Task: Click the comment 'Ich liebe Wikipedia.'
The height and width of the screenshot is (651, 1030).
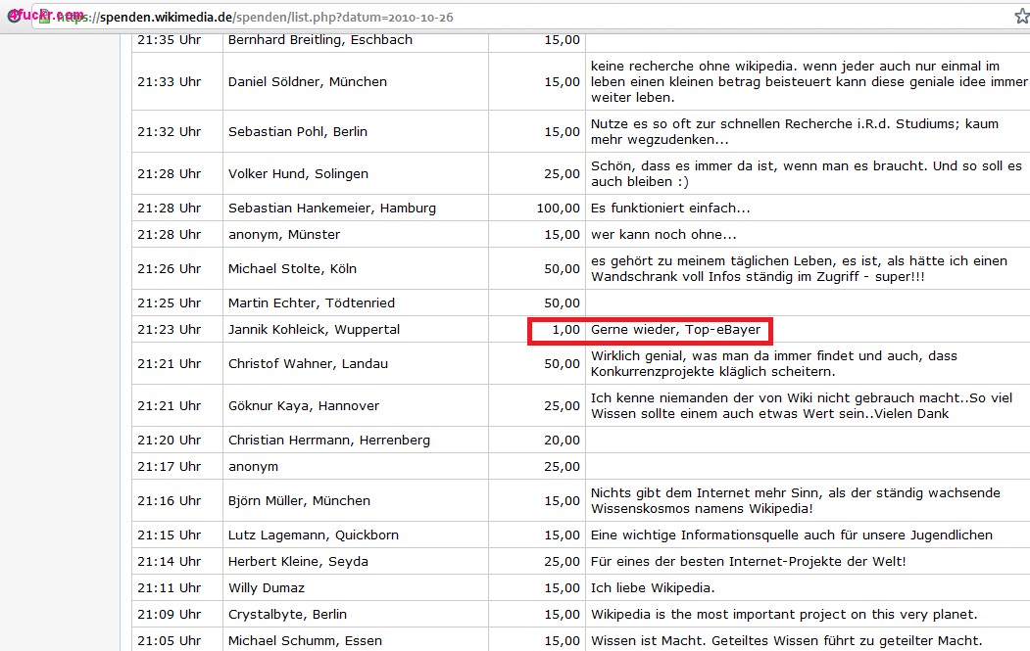Action: coord(652,588)
